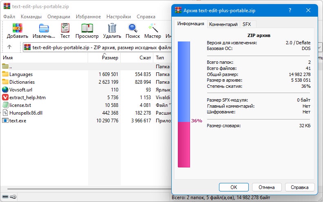The image size is (323, 202).
Task: Sort by the Имя column header
Action: coord(44,58)
